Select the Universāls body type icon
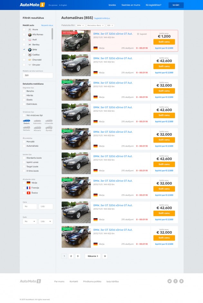 click(49, 121)
